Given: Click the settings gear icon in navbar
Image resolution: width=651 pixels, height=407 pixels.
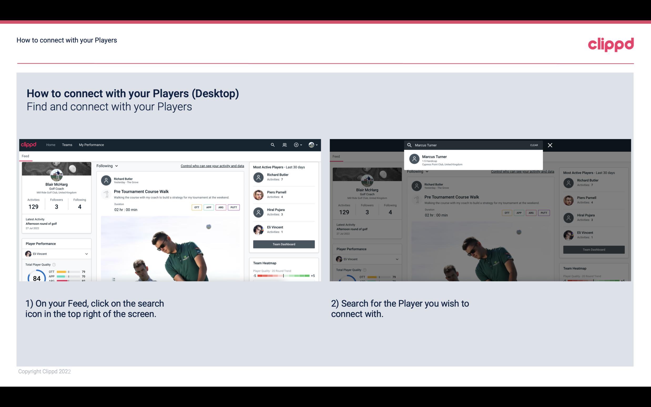Looking at the screenshot, I should pos(296,145).
